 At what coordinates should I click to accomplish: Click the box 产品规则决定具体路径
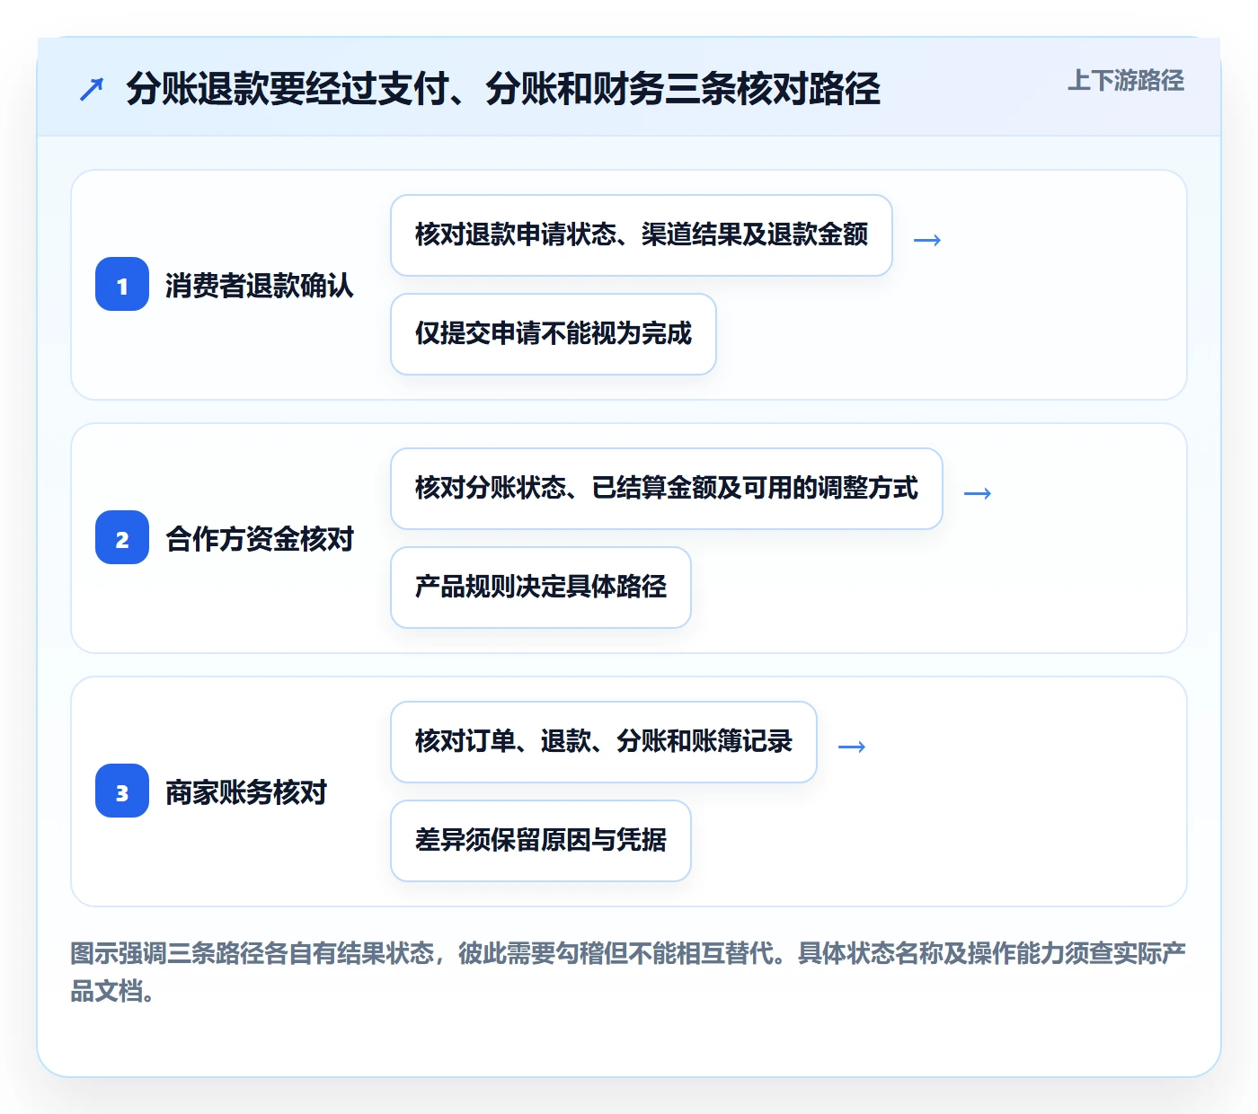(x=541, y=588)
